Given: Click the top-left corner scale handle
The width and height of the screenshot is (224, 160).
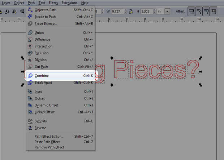Looking at the screenshot, I should tap(22, 58).
